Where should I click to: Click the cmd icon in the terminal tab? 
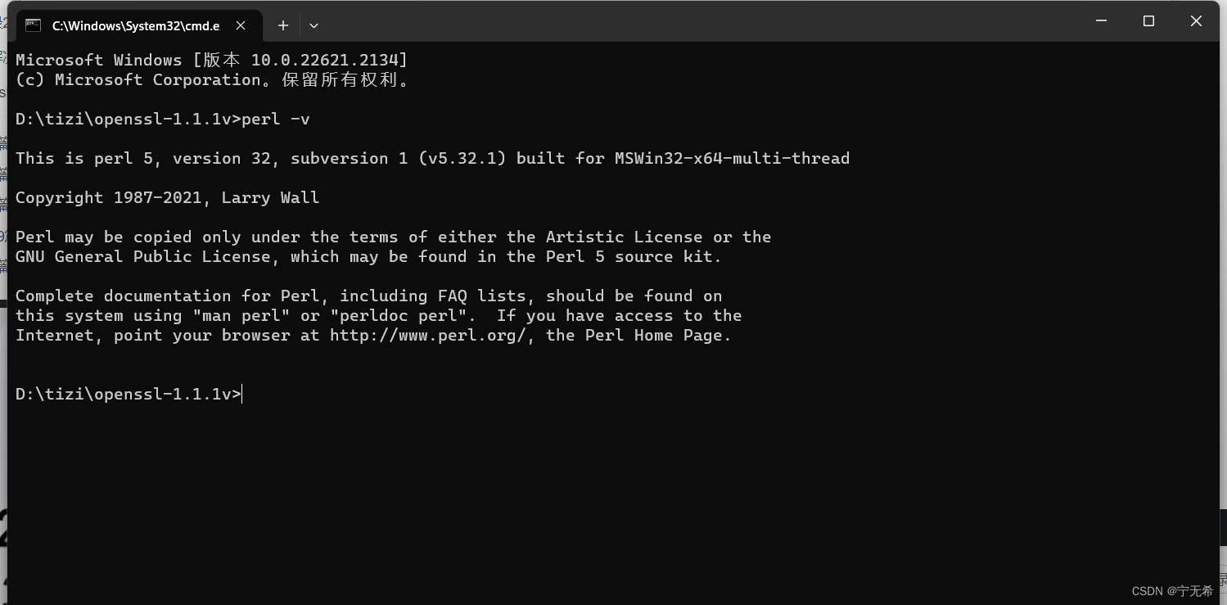(33, 25)
